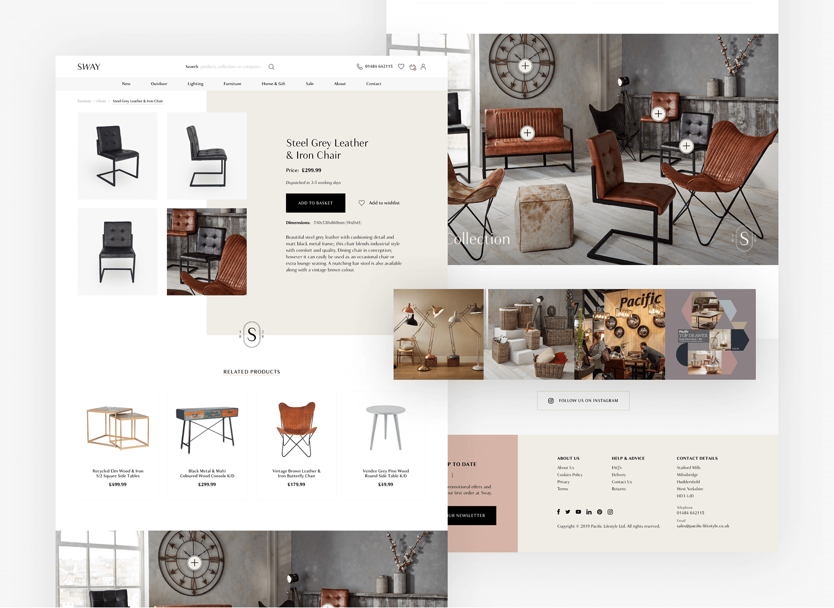Click the LinkedIn icon in the footer
The height and width of the screenshot is (608, 834).
click(589, 512)
